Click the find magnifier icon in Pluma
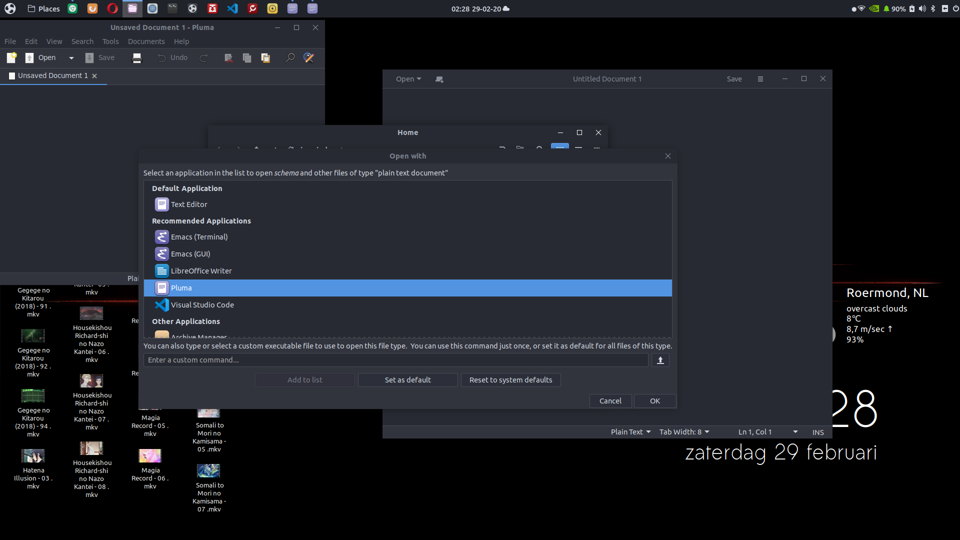Screen dimensions: 960x540 (x=290, y=58)
